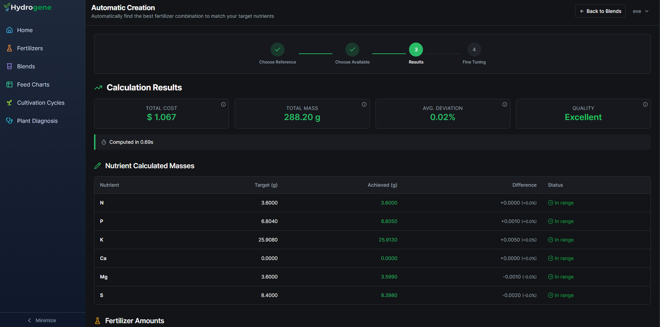Click the Fertilizer Amounts flask icon

click(x=97, y=321)
